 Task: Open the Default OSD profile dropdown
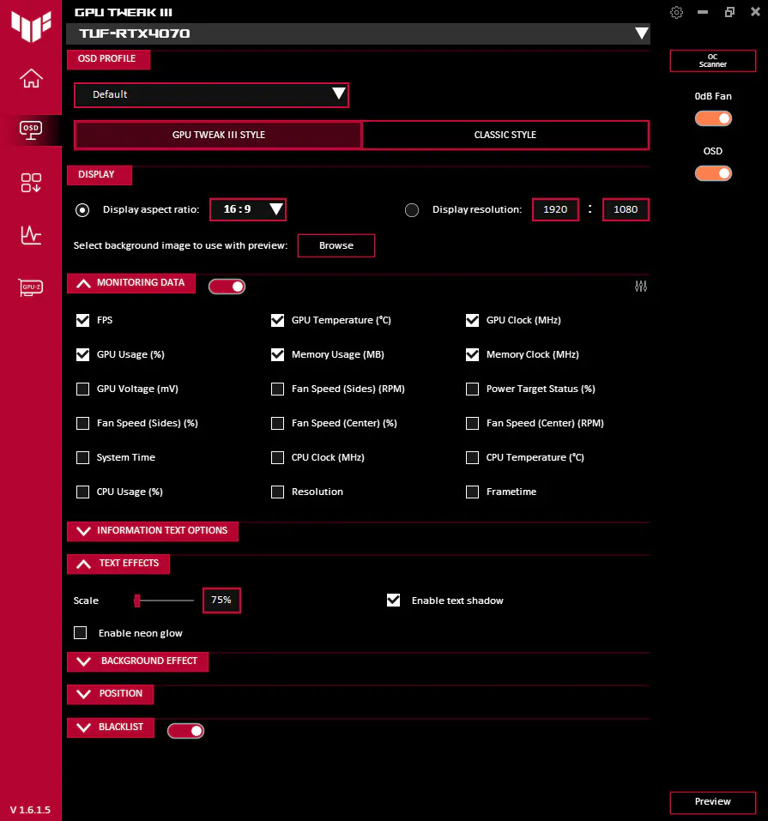pyautogui.click(x=212, y=94)
